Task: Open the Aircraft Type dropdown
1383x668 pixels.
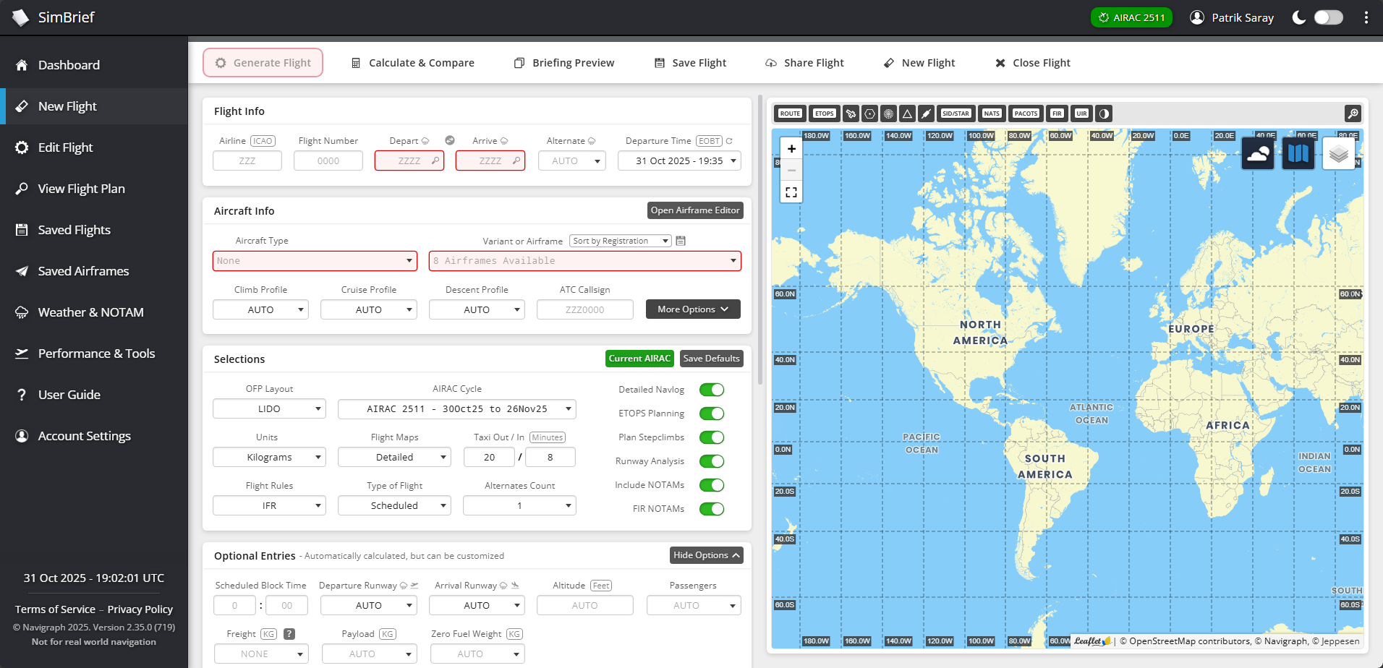Action: pos(315,261)
